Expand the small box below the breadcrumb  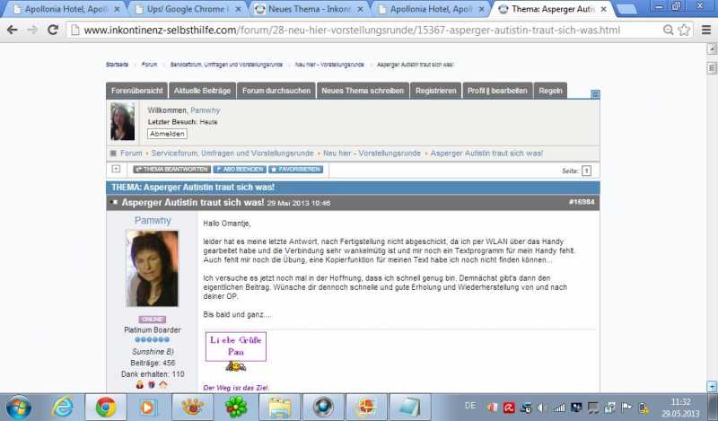click(116, 169)
